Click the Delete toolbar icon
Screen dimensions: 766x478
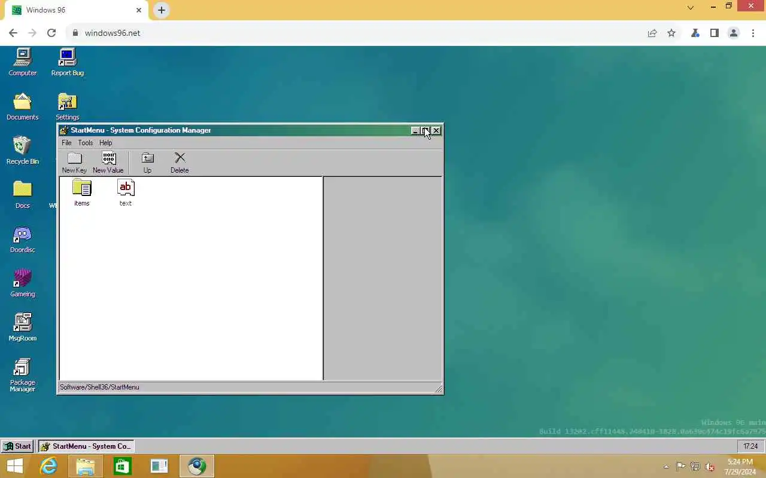(180, 163)
